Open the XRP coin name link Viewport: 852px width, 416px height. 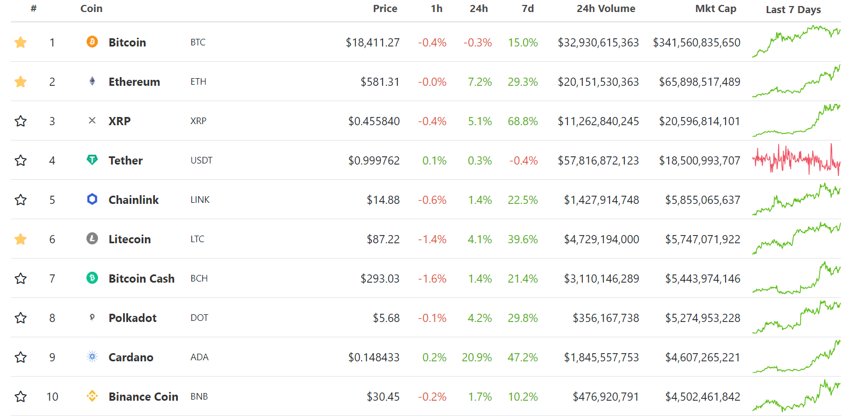[120, 121]
